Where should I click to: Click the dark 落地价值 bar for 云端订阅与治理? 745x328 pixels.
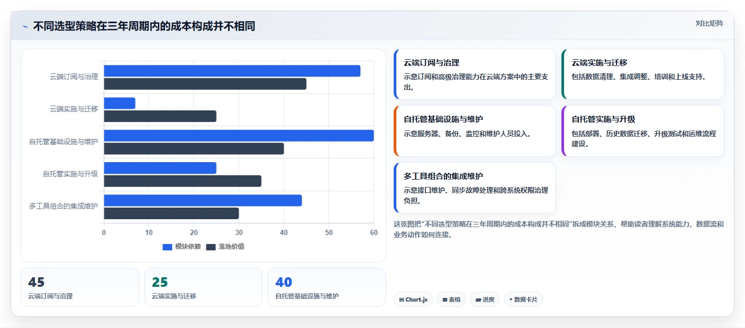pos(205,83)
